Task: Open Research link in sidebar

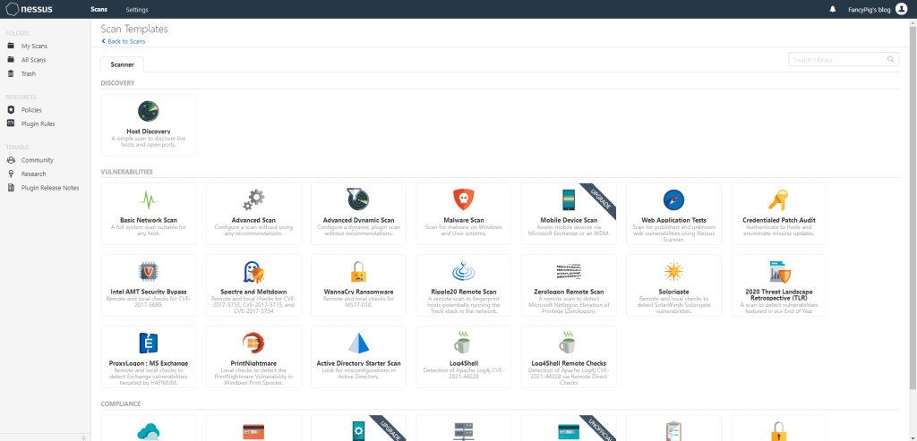Action: point(33,174)
